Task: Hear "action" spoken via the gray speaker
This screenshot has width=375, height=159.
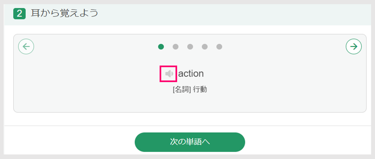Action: 169,74
